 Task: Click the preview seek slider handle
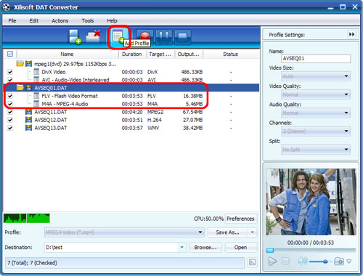270,251
